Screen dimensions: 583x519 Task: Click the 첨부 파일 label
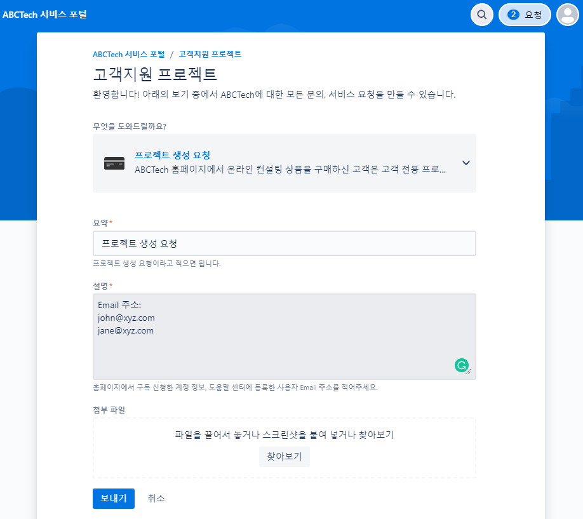pos(109,410)
